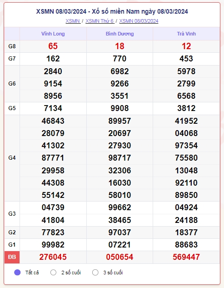Click the G8 result 18 for Bình Dương
Screen dimensions: 224x288
click(119, 46)
